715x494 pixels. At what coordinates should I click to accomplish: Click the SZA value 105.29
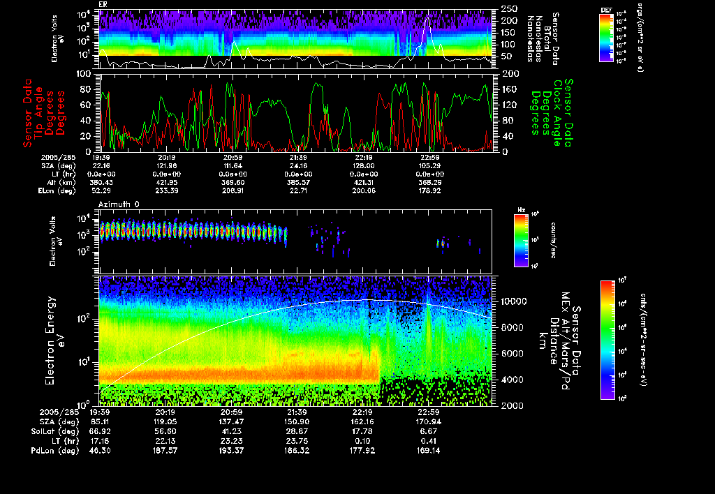tap(429, 166)
